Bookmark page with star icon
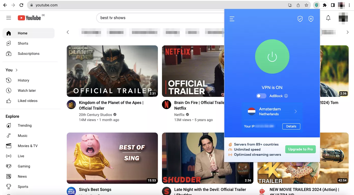The image size is (354, 195). tap(306, 5)
